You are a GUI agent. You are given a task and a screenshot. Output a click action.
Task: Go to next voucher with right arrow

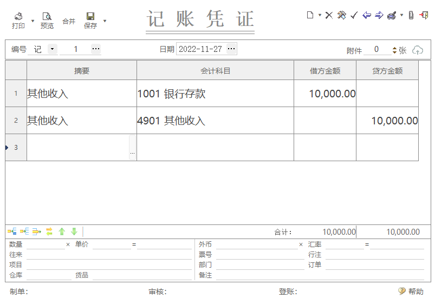[x=379, y=15]
